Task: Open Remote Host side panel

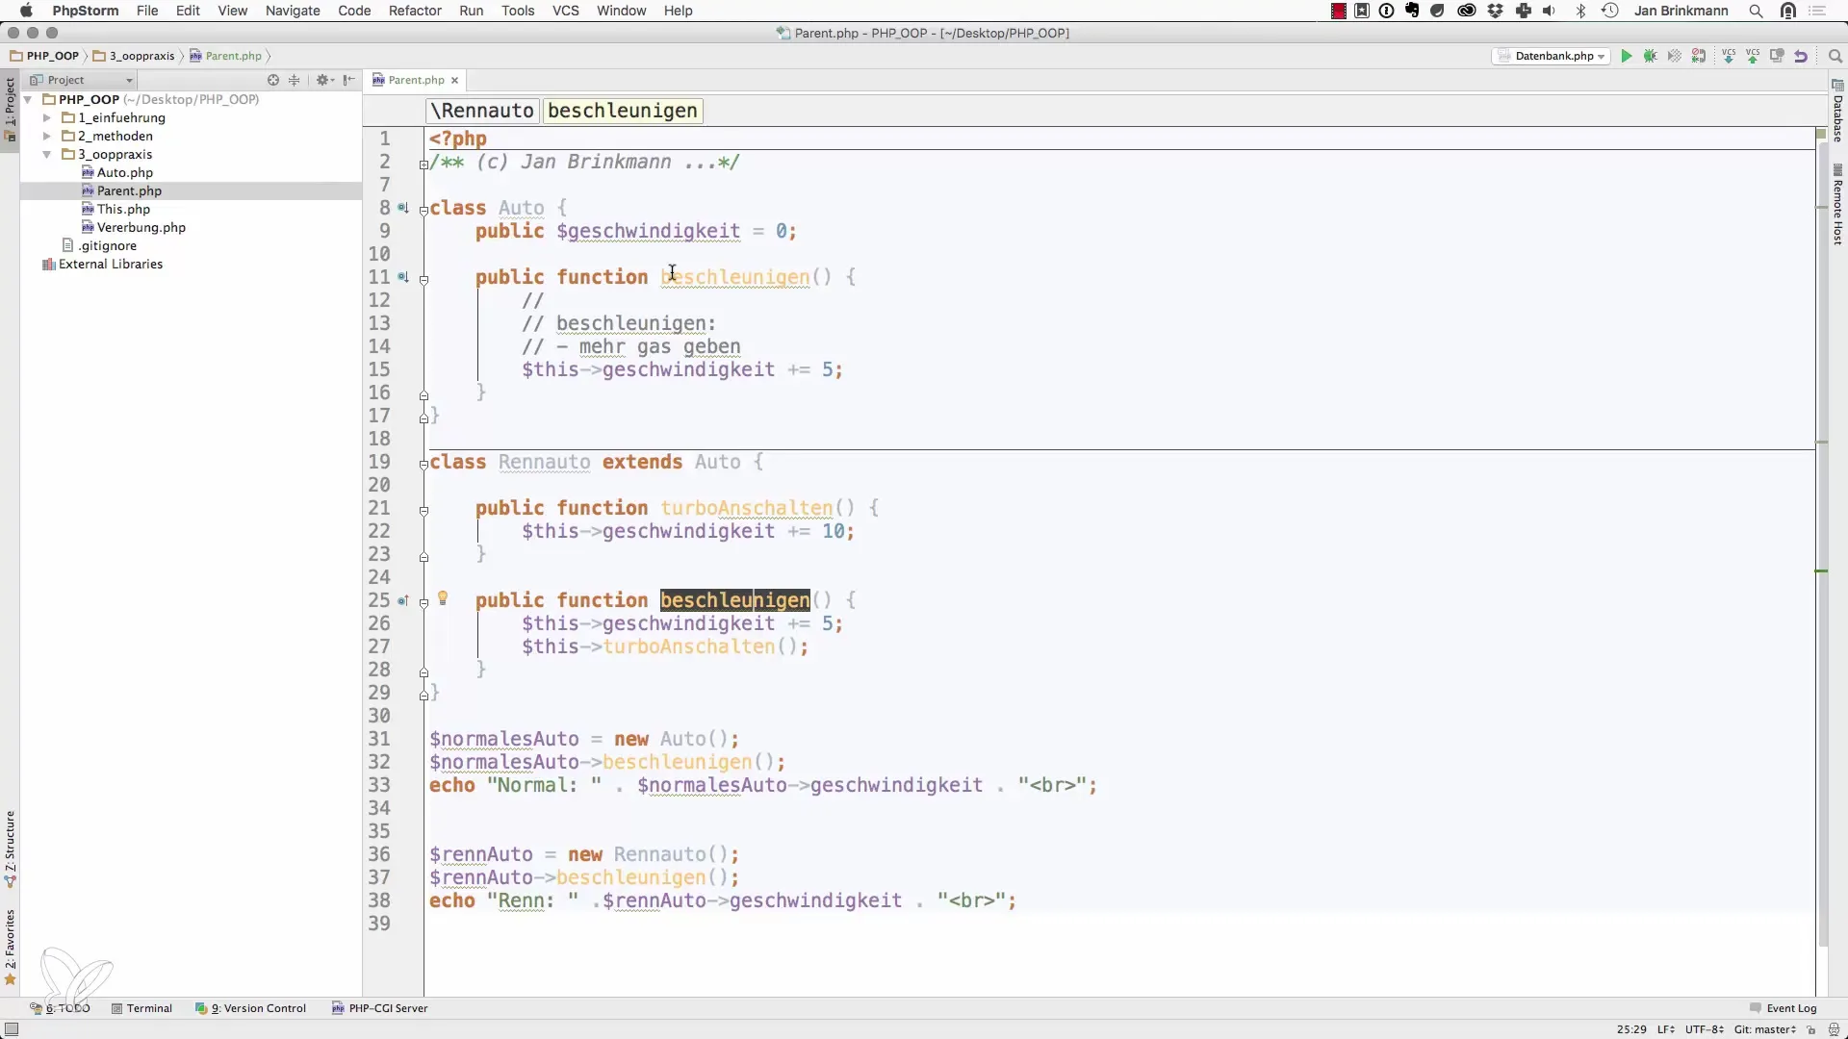Action: (x=1837, y=204)
